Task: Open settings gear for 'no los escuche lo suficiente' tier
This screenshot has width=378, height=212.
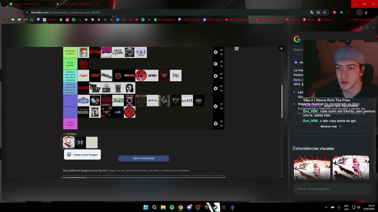Action: pos(216,76)
